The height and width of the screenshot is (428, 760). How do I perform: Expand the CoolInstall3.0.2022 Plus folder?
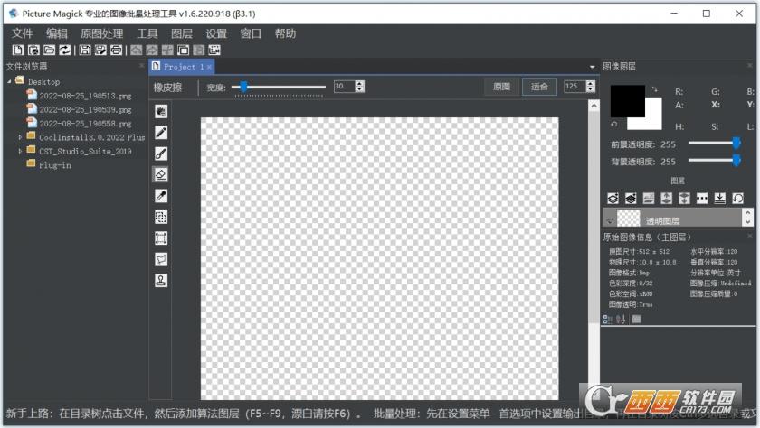[20, 137]
